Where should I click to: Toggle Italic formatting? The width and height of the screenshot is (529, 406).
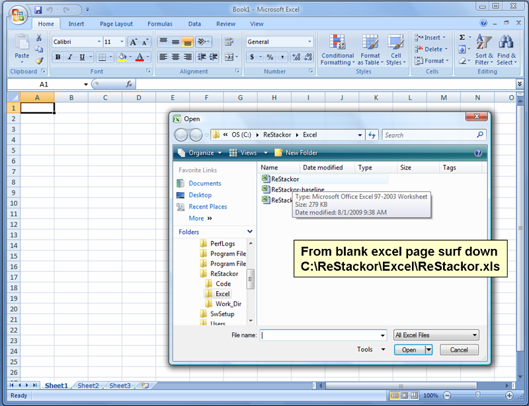click(70, 57)
